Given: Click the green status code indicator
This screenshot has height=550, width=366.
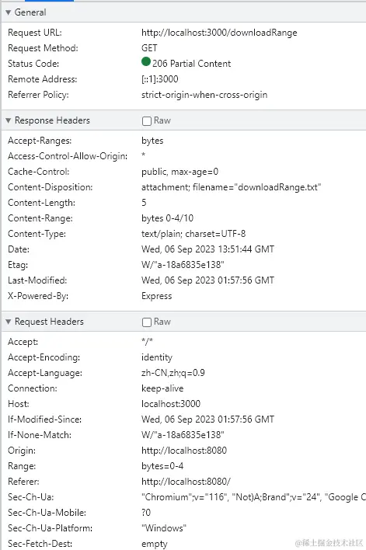Looking at the screenshot, I should [x=146, y=62].
